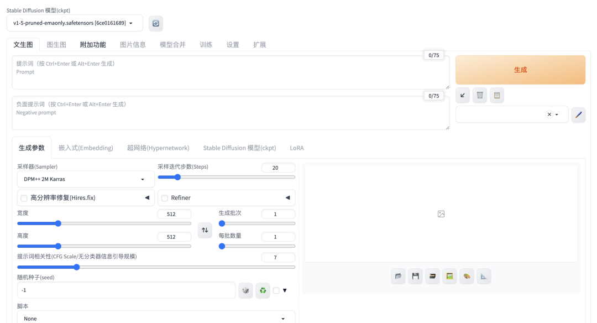Click the floppy disk save image icon
The height and width of the screenshot is (323, 597).
(x=415, y=276)
